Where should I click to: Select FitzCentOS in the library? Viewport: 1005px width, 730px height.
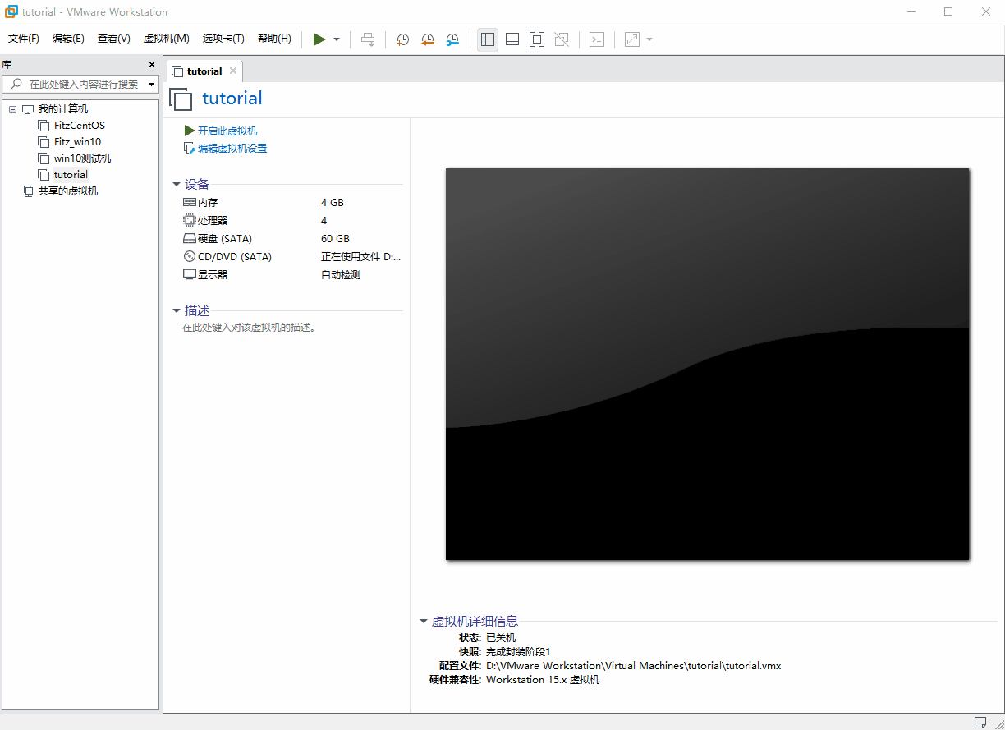point(79,126)
